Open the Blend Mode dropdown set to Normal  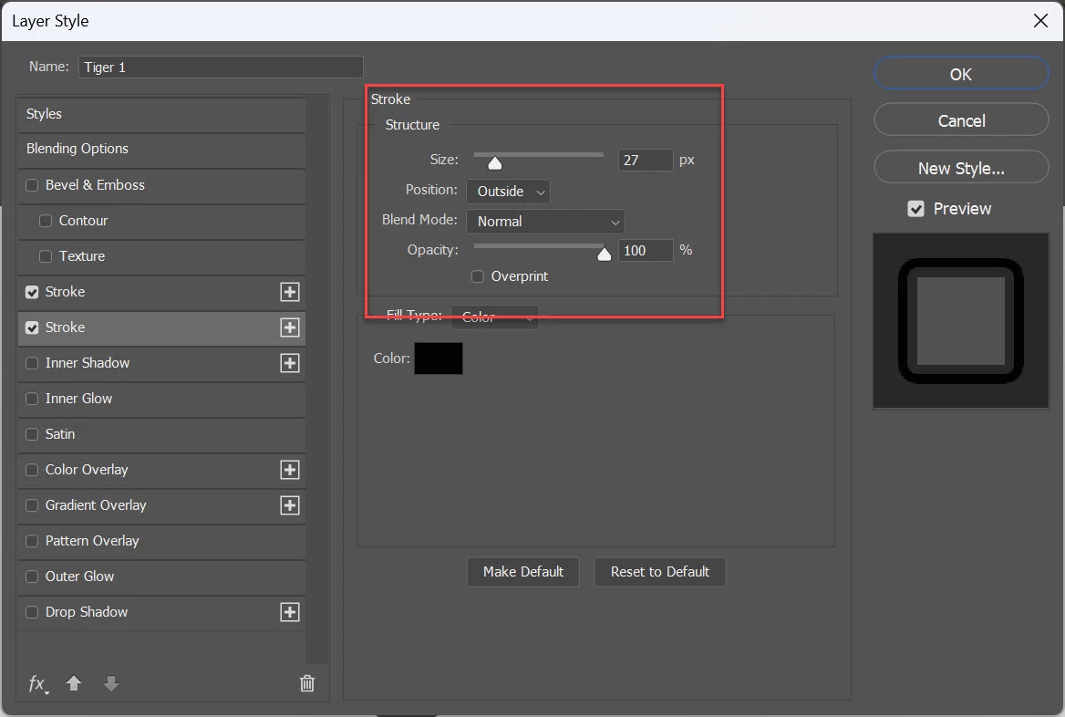click(x=545, y=222)
